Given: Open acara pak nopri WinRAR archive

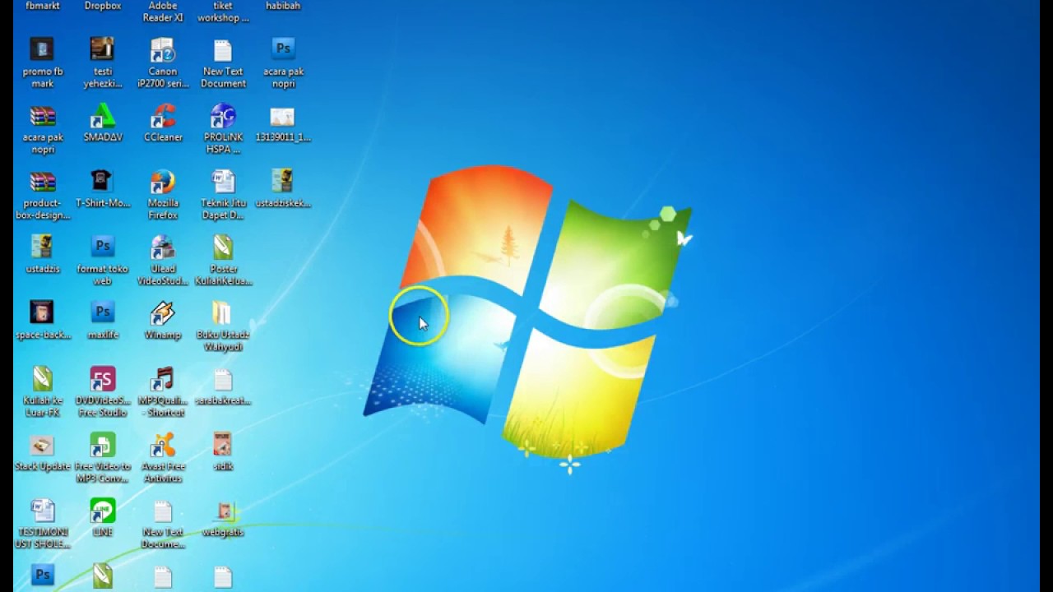Looking at the screenshot, I should point(42,115).
